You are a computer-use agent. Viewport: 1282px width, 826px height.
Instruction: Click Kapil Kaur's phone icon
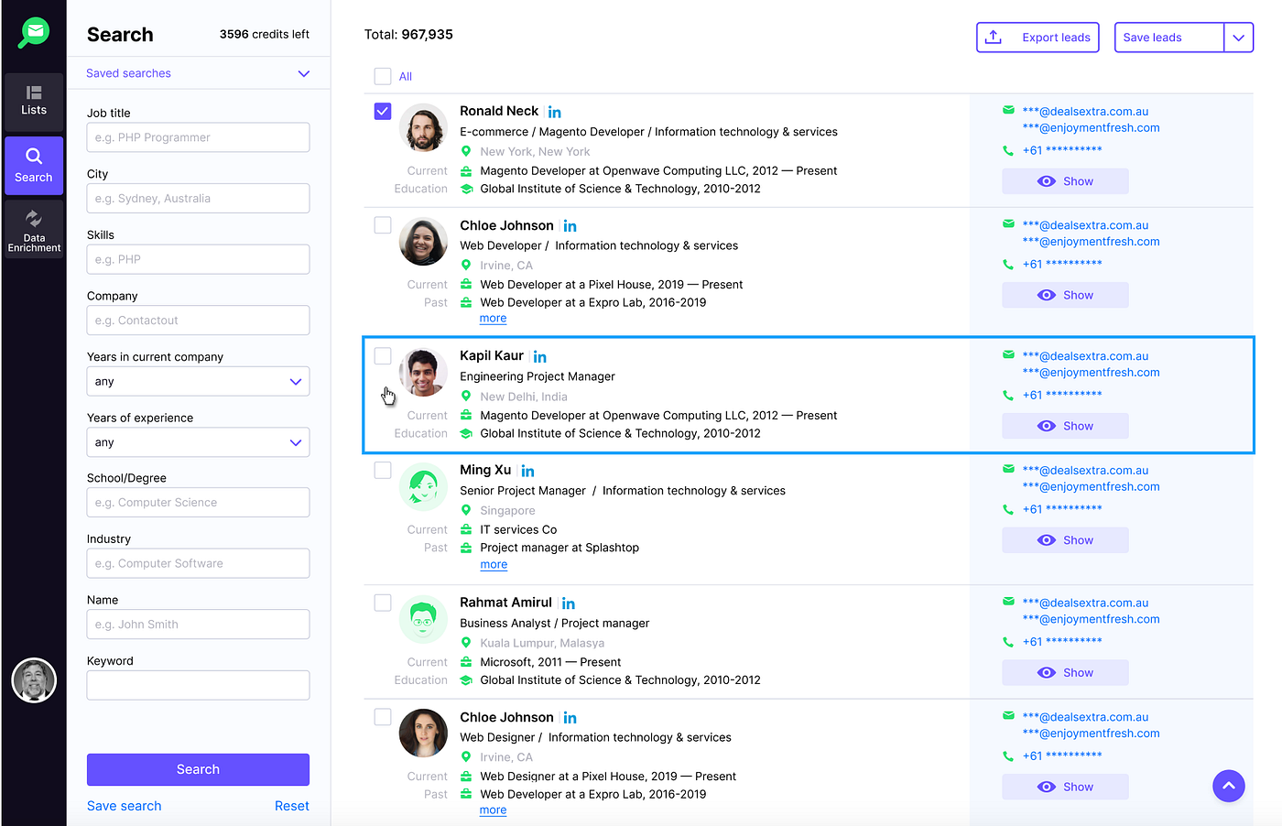pos(1008,395)
